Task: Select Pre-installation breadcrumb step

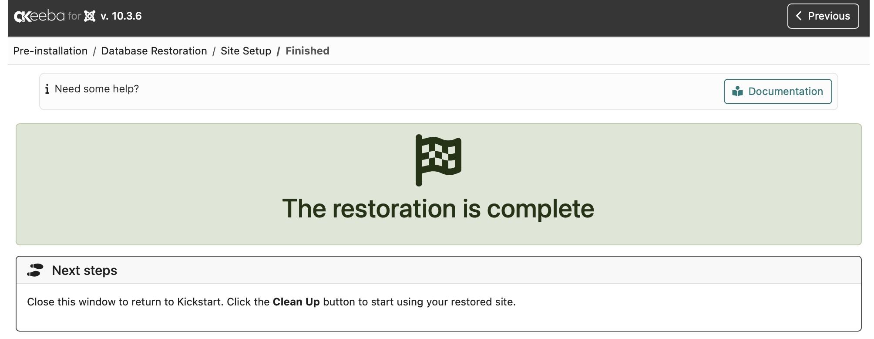Action: (x=50, y=51)
